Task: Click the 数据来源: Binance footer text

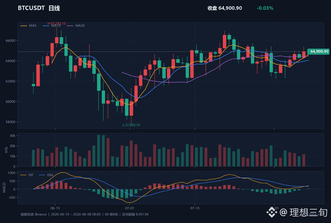Action: pos(34,214)
